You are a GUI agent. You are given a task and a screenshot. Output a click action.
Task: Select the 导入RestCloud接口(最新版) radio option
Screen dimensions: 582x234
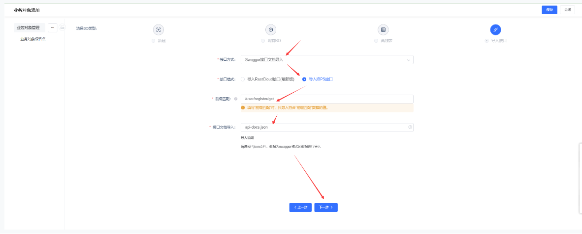[x=243, y=79]
